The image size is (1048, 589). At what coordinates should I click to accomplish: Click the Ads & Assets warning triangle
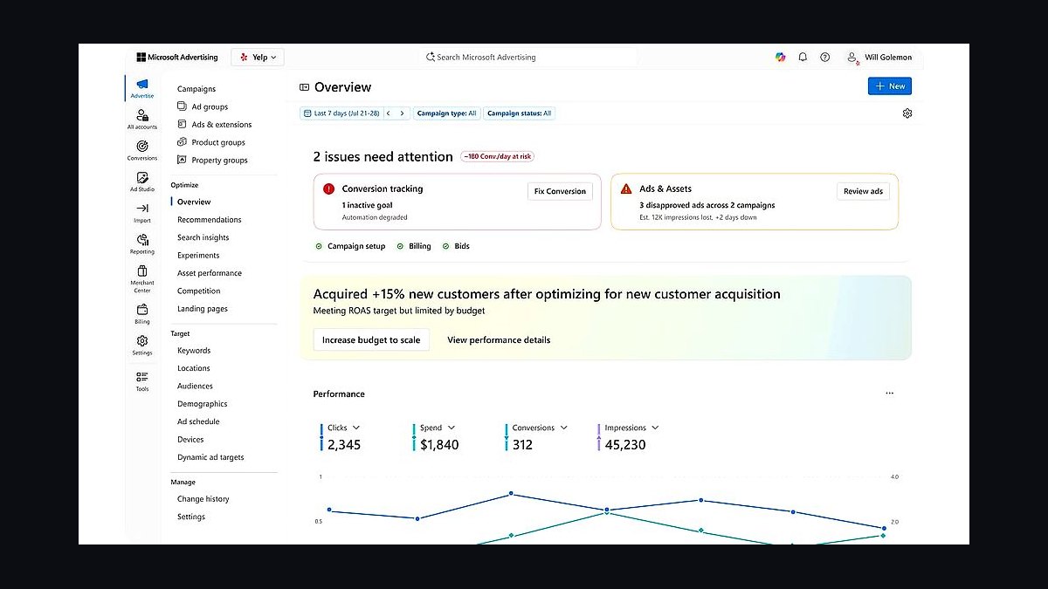[x=625, y=188]
